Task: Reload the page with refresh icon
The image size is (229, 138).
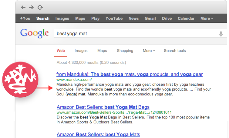Action: point(40,8)
